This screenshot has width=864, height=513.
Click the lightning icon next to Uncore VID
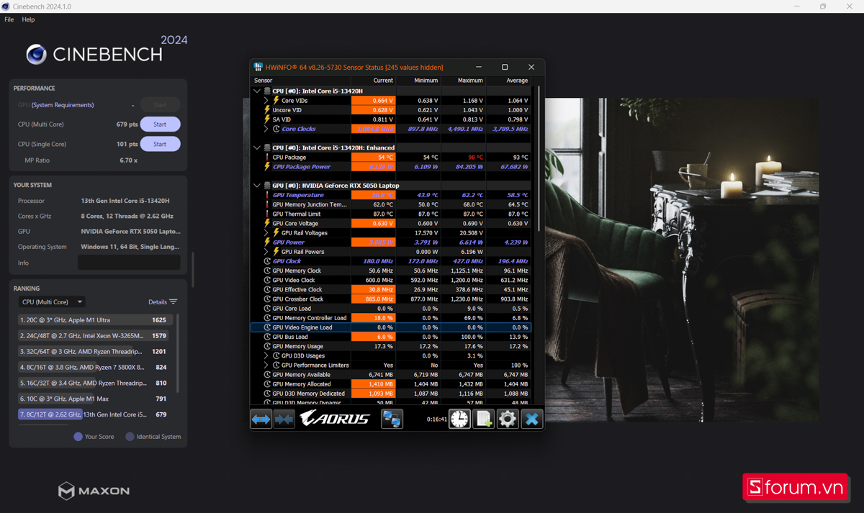267,110
